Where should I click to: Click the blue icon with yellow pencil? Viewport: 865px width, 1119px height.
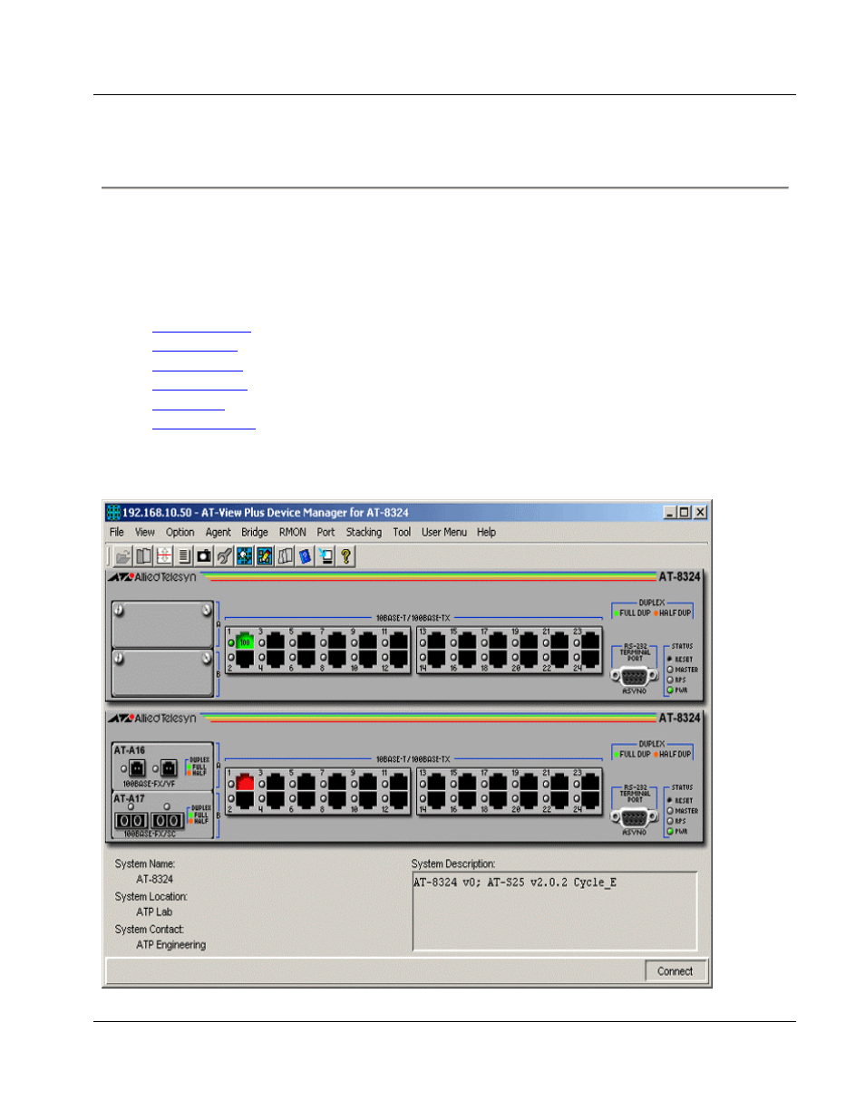265,556
